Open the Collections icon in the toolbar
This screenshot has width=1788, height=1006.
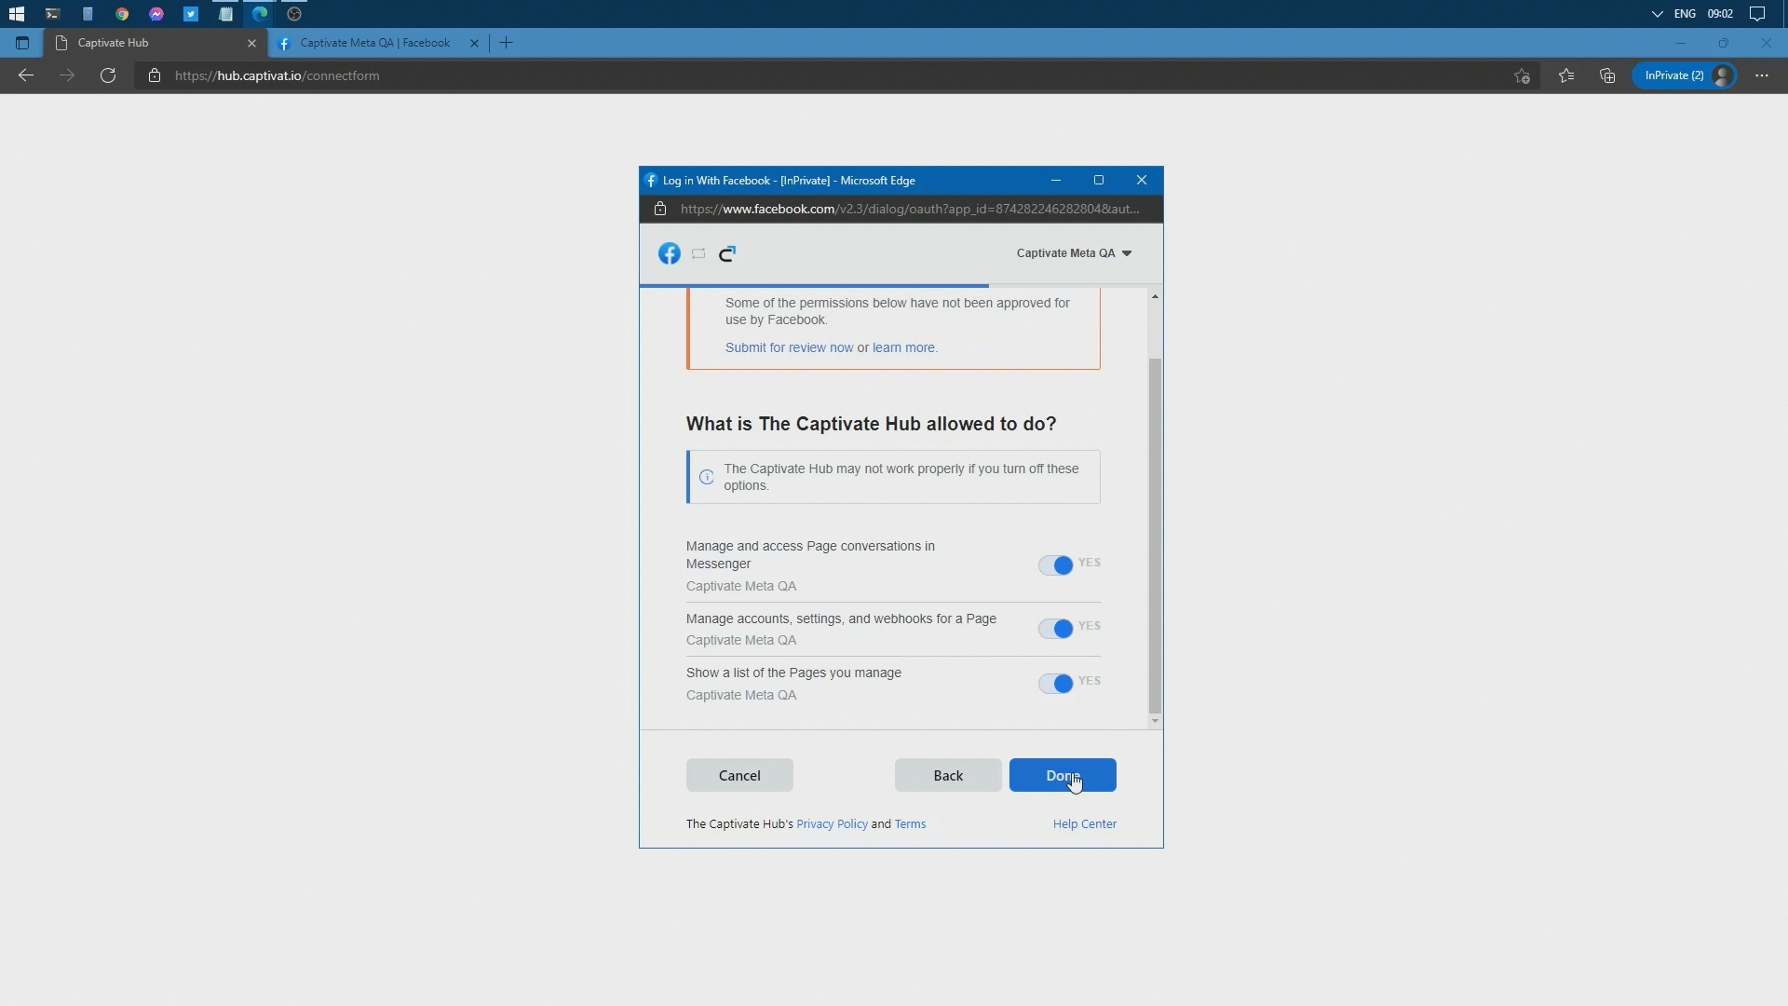pos(1607,75)
